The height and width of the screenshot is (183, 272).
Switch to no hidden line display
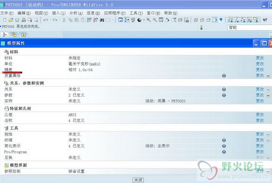208,20
